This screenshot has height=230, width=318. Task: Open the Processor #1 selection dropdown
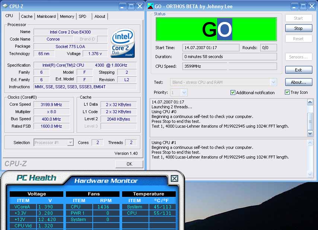70,143
